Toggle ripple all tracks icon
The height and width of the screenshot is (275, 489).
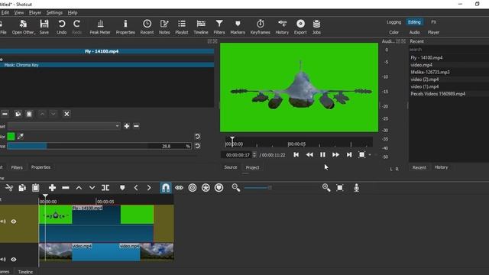[x=206, y=188]
